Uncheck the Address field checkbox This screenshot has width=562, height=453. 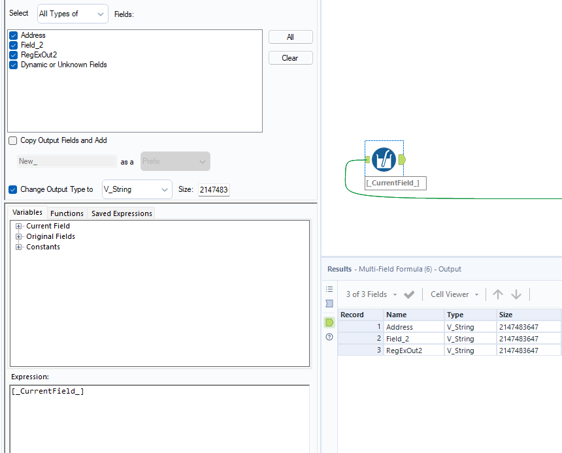pyautogui.click(x=13, y=35)
